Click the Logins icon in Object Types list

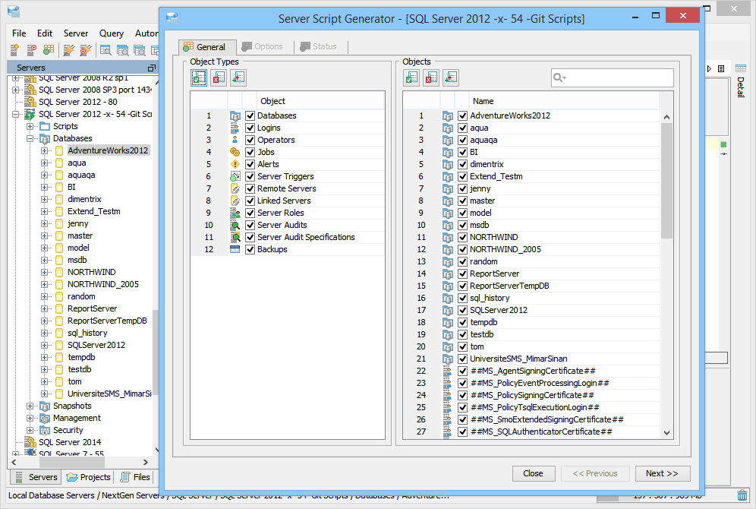[x=235, y=128]
